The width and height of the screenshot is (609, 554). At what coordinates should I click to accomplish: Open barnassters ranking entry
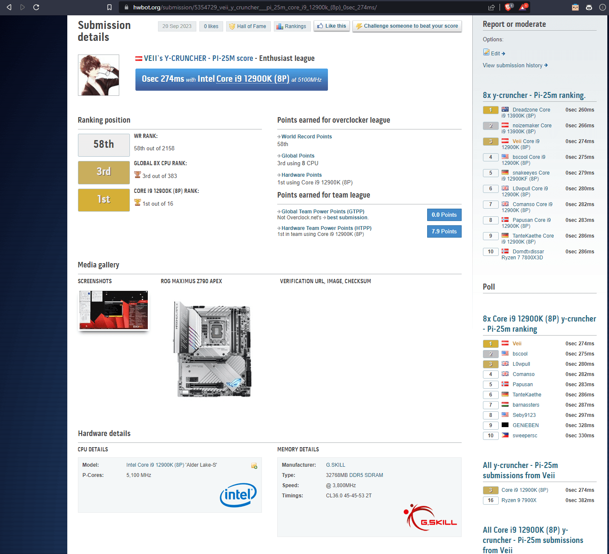[526, 405]
